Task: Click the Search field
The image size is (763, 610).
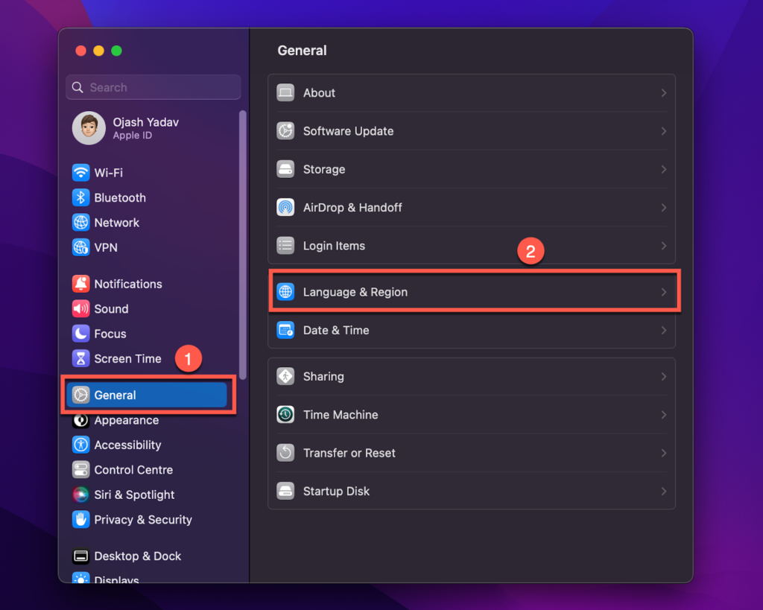Action: (153, 87)
